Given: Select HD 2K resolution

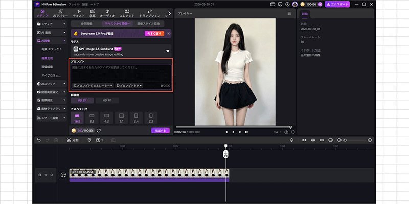Looking at the screenshot, I should pyautogui.click(x=82, y=100).
